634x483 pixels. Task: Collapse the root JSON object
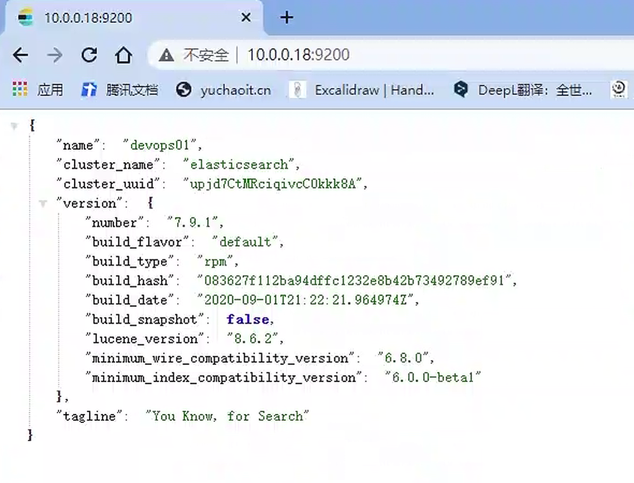click(x=15, y=126)
